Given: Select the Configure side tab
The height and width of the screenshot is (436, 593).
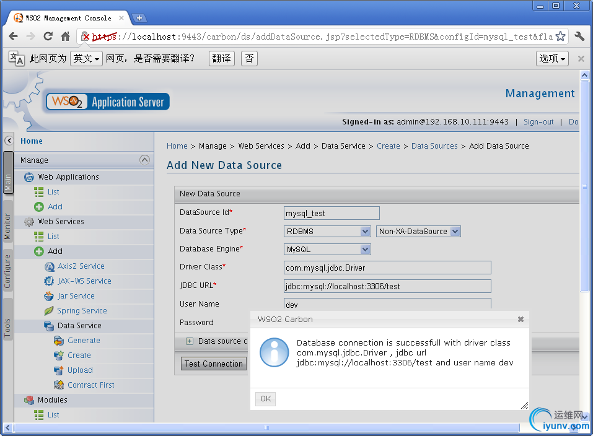Looking at the screenshot, I should (8, 271).
